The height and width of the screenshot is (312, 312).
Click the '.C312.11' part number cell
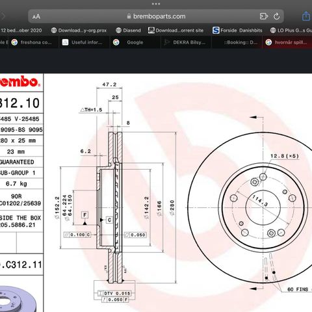(x=21, y=265)
